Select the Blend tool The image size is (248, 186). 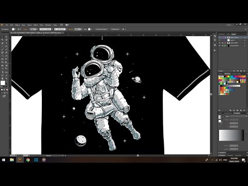(x=6, y=69)
